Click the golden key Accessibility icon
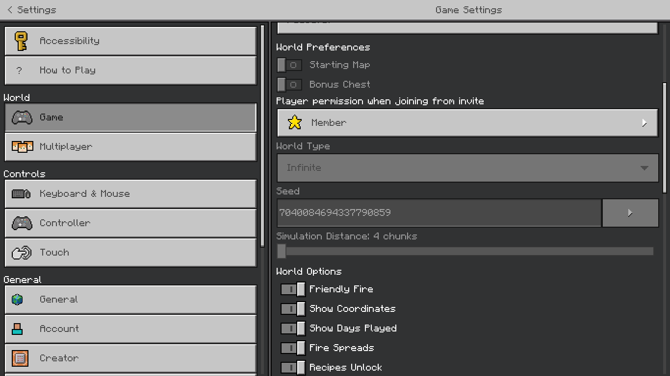 (21, 41)
